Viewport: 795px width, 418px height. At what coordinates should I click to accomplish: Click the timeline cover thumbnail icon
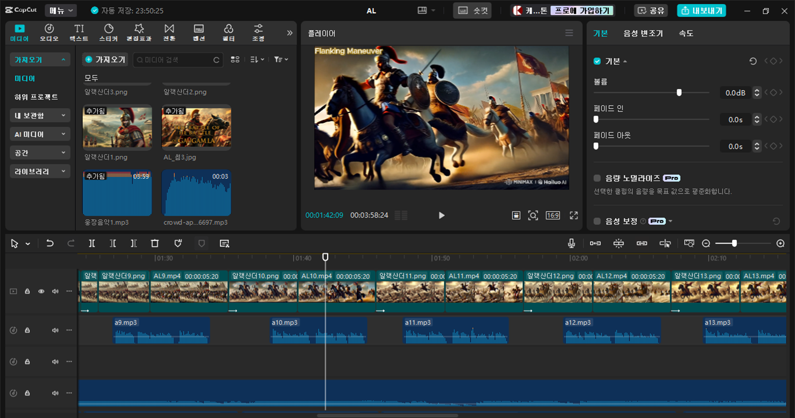(x=689, y=243)
